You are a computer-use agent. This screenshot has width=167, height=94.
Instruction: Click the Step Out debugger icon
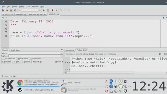[69, 10]
